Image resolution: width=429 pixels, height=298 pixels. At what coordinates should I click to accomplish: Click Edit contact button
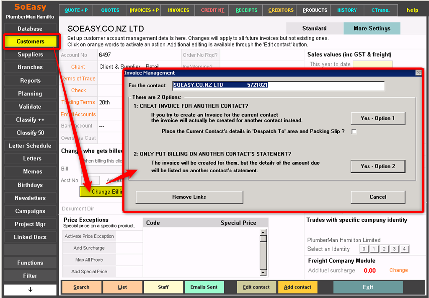(256, 288)
